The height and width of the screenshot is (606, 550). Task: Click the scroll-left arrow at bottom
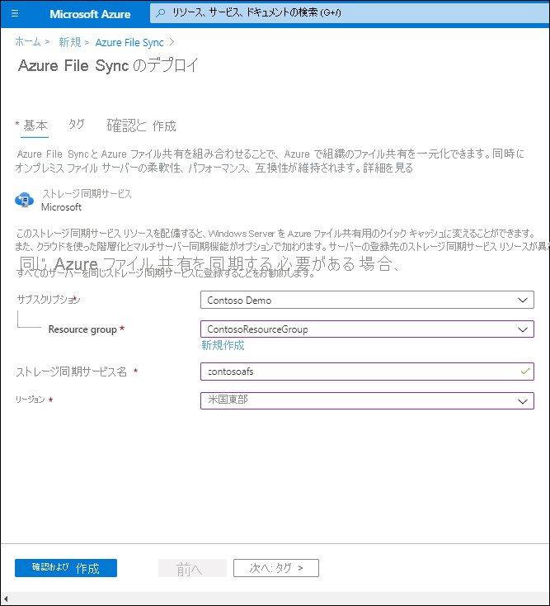[6, 599]
